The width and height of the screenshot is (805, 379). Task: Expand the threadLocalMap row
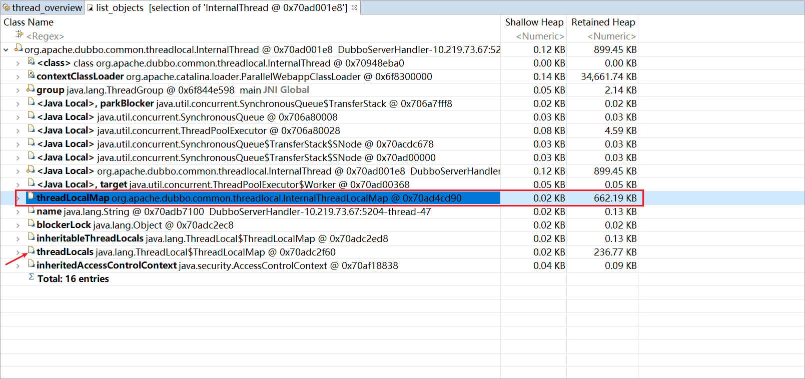(x=18, y=198)
